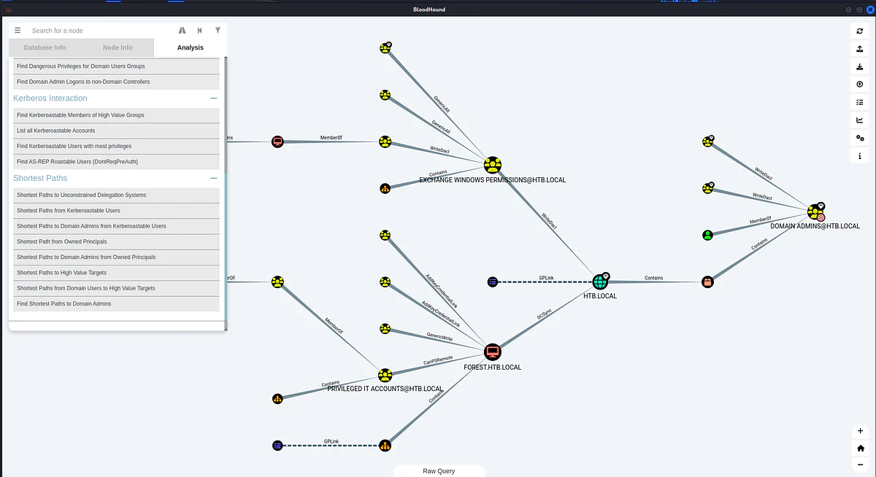
Task: Run Find AS-REP Roastable Users query
Action: [x=116, y=161]
